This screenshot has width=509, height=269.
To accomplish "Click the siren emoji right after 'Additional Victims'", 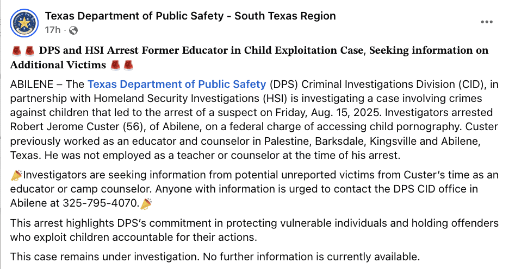I will click(x=115, y=65).
